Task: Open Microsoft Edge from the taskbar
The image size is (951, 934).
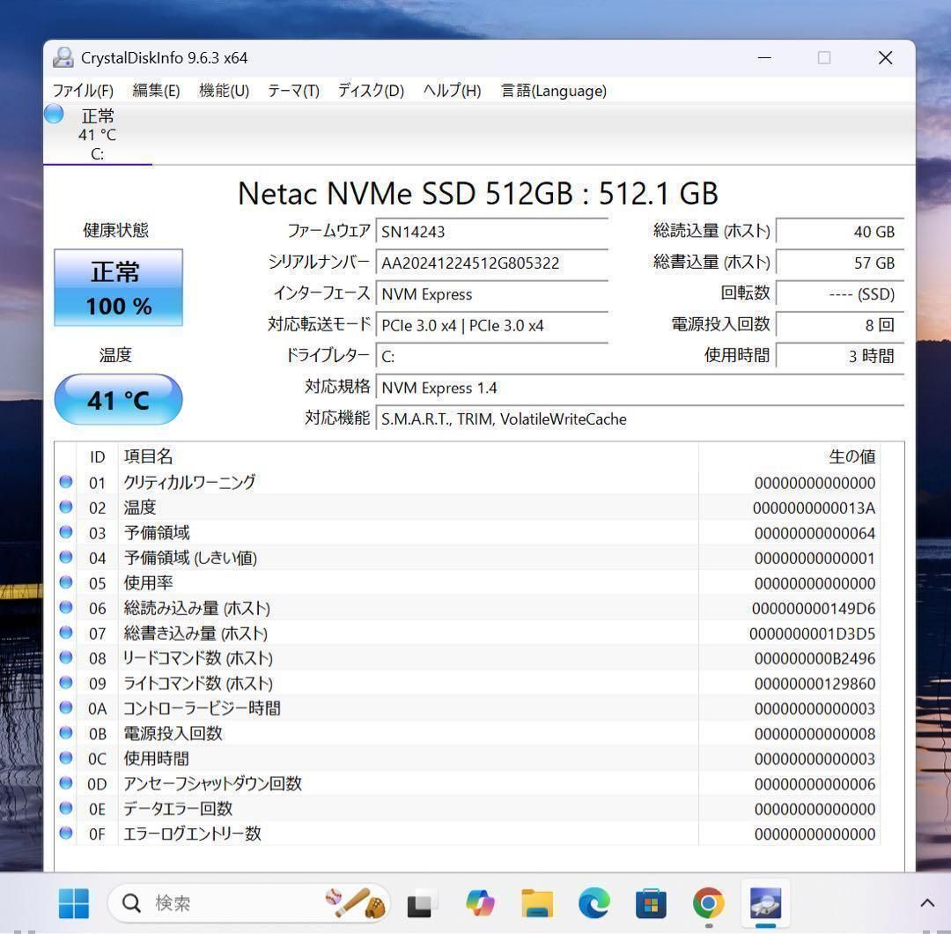Action: tap(593, 902)
